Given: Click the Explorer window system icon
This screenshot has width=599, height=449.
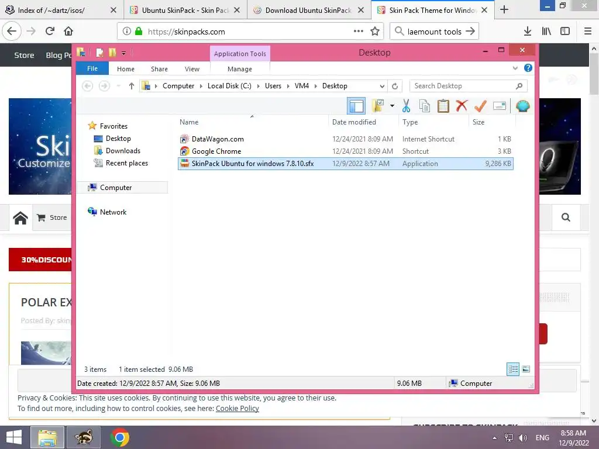Looking at the screenshot, I should click(81, 52).
